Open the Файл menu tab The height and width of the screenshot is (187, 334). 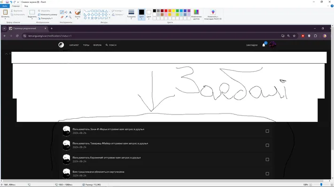point(5,6)
